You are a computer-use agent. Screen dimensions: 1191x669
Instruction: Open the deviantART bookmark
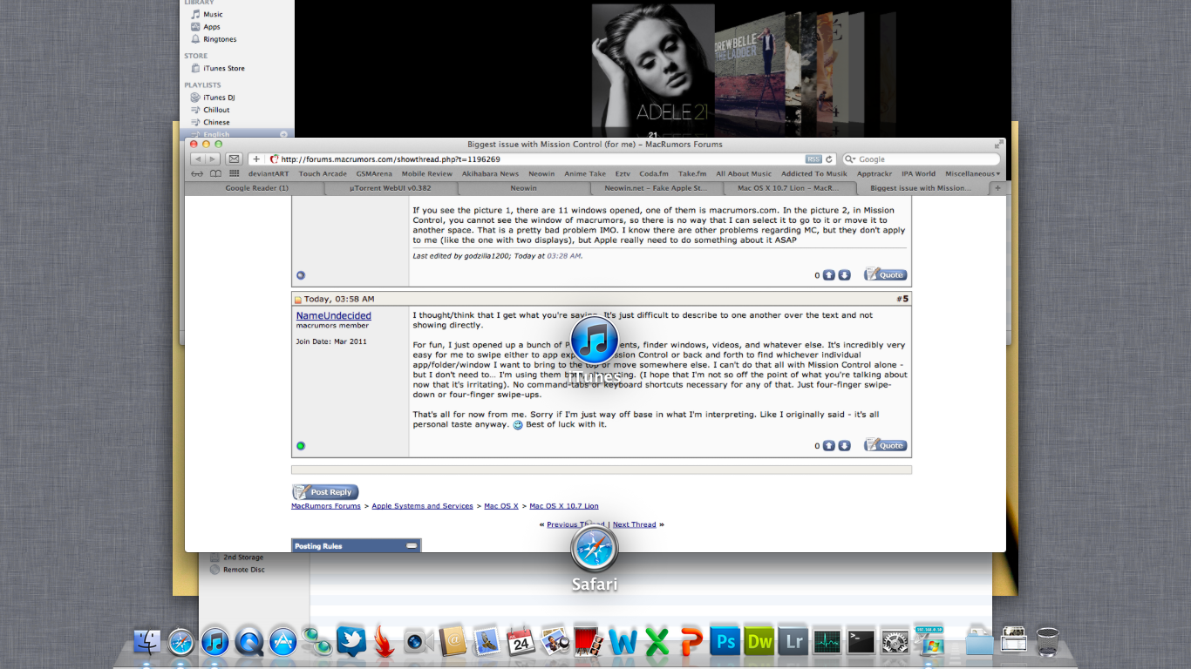[269, 173]
